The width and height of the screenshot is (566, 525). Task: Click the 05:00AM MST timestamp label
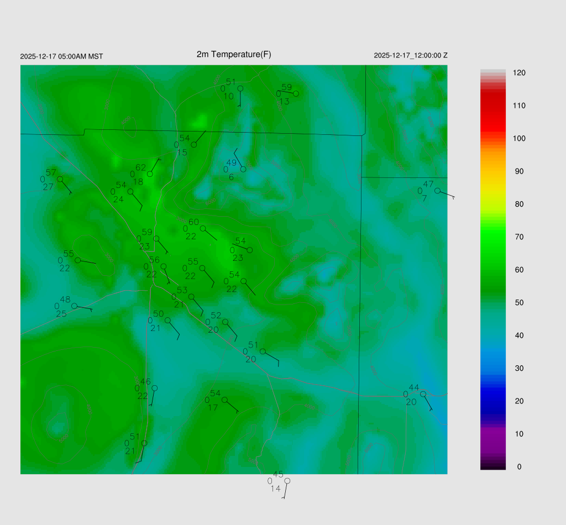(x=61, y=56)
